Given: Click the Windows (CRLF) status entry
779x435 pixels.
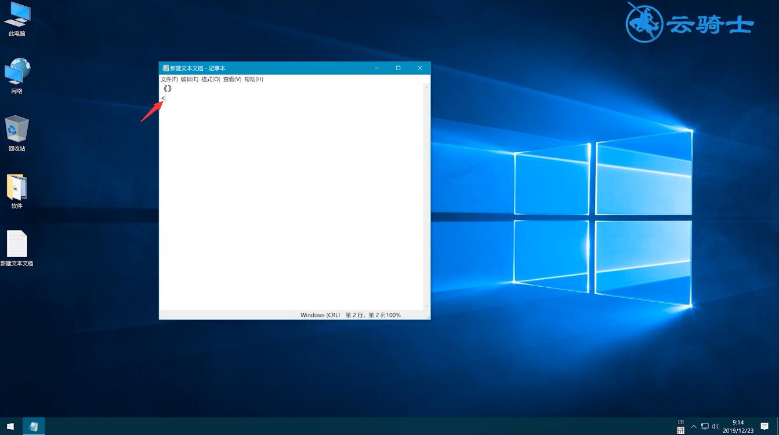Looking at the screenshot, I should click(x=320, y=315).
